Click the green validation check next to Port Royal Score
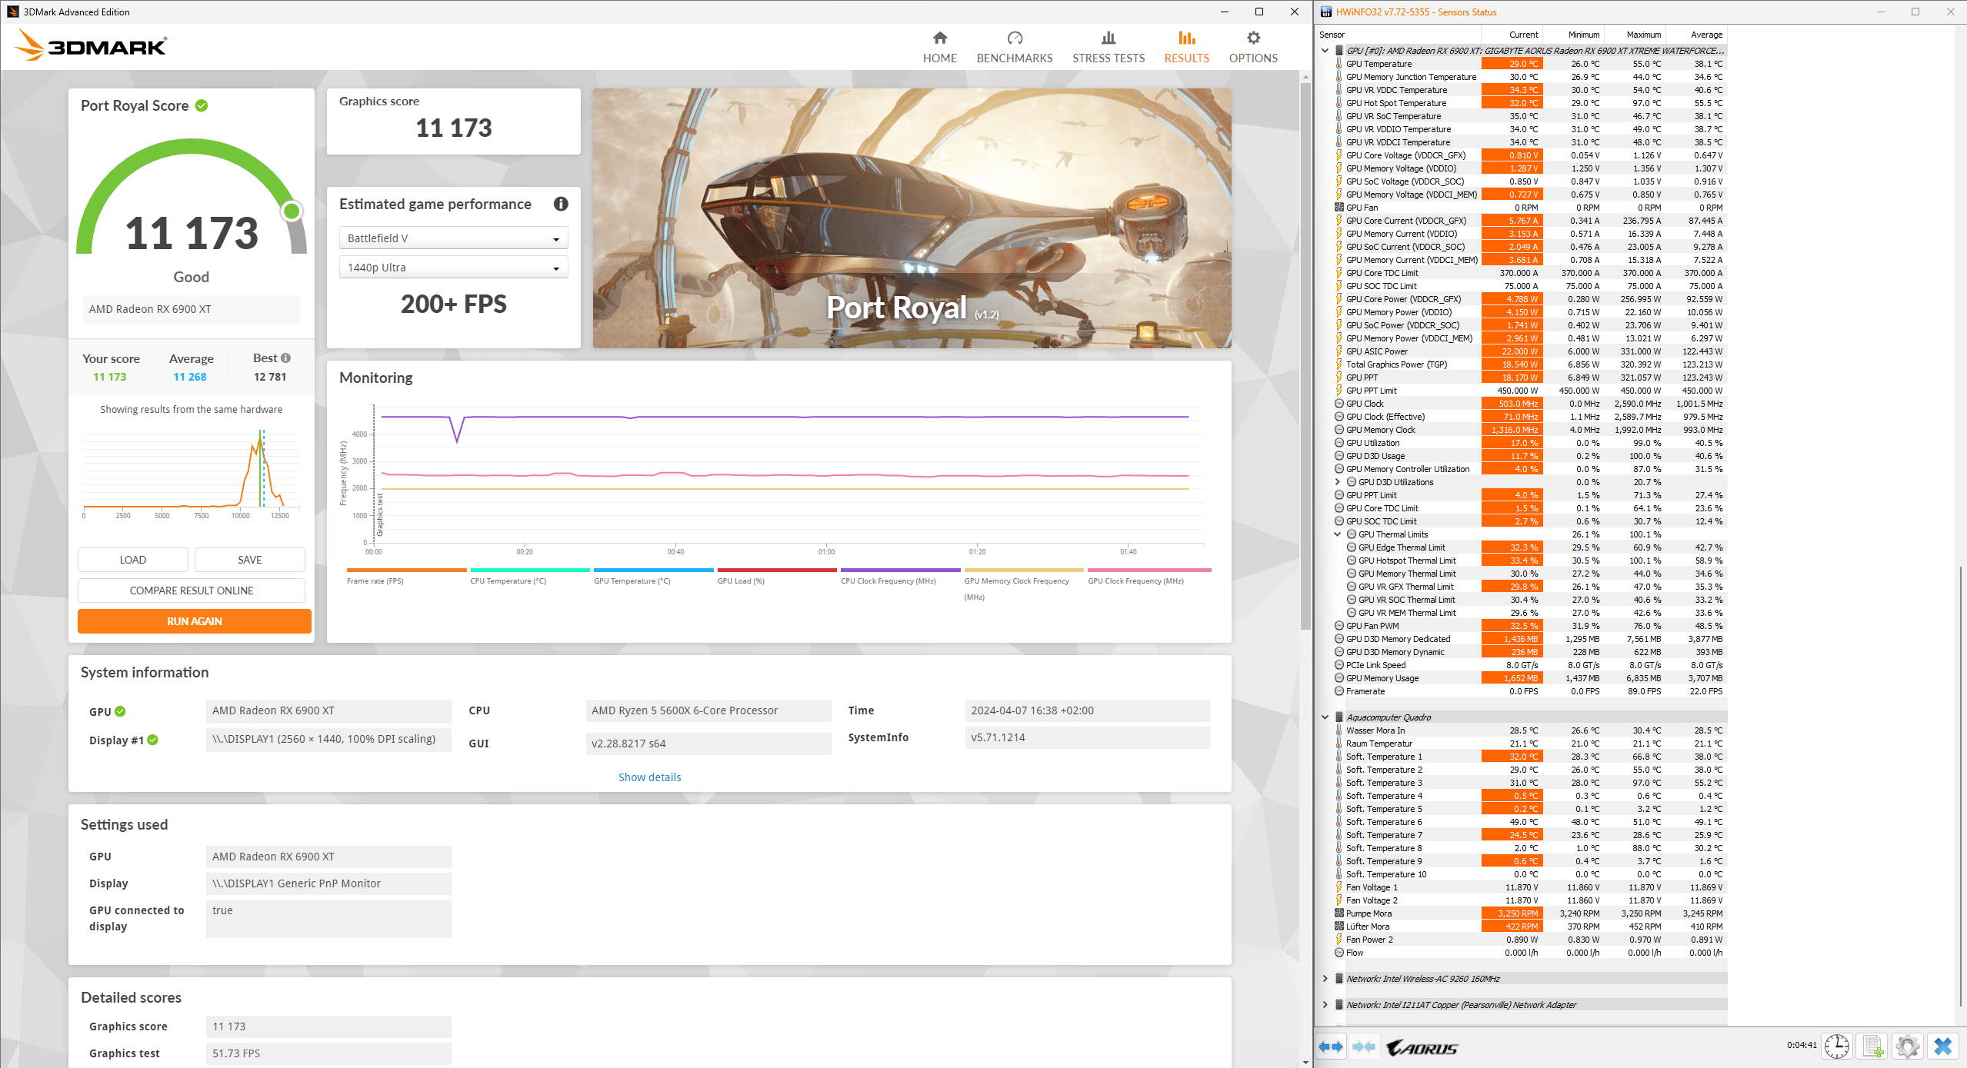This screenshot has width=1967, height=1068. (x=202, y=105)
